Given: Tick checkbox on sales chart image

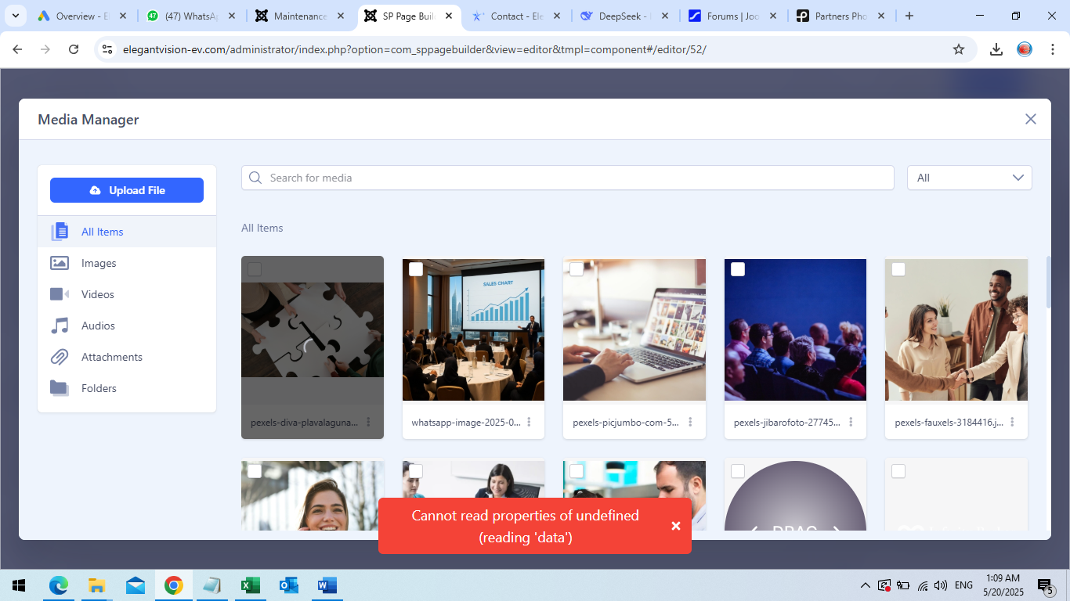Looking at the screenshot, I should coord(416,269).
